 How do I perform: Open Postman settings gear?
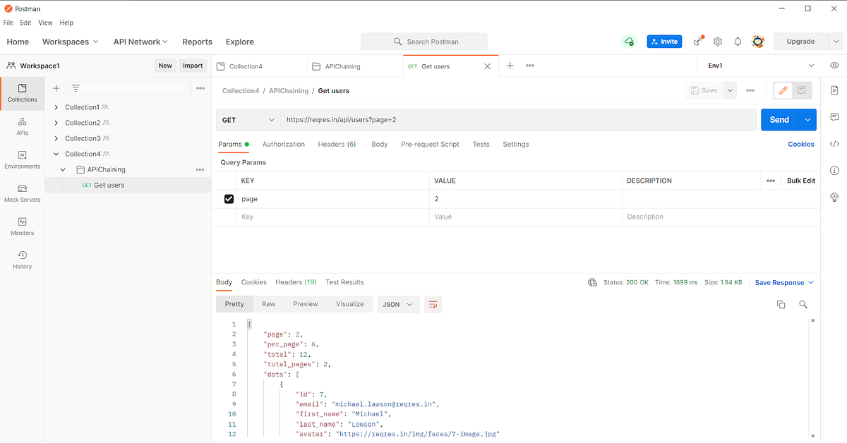point(718,42)
